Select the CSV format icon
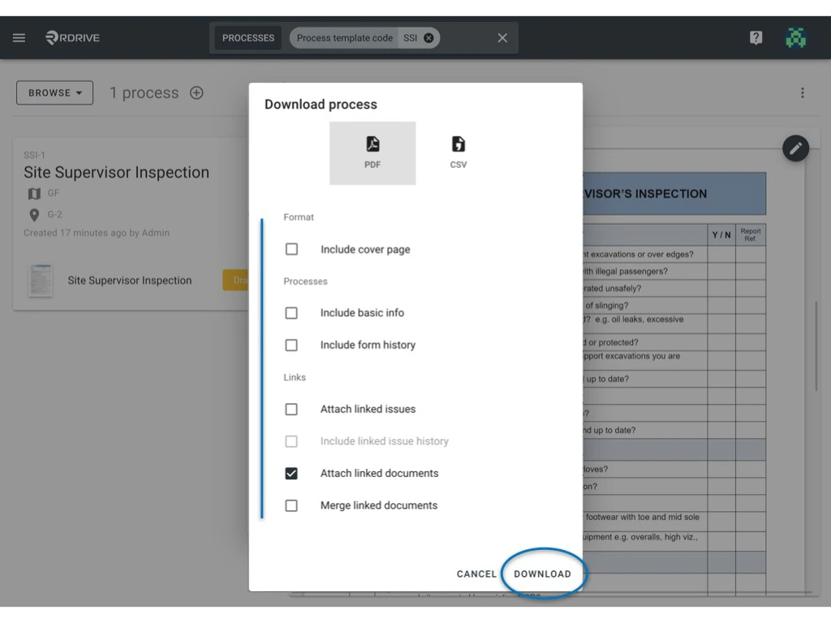Image resolution: width=831 pixels, height=623 pixels. (x=459, y=153)
